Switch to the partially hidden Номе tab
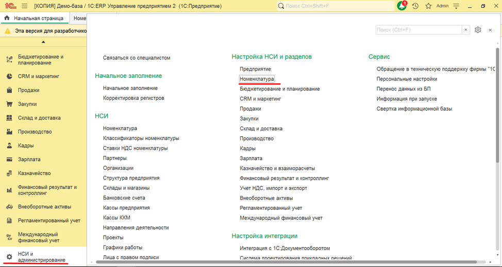 point(79,18)
